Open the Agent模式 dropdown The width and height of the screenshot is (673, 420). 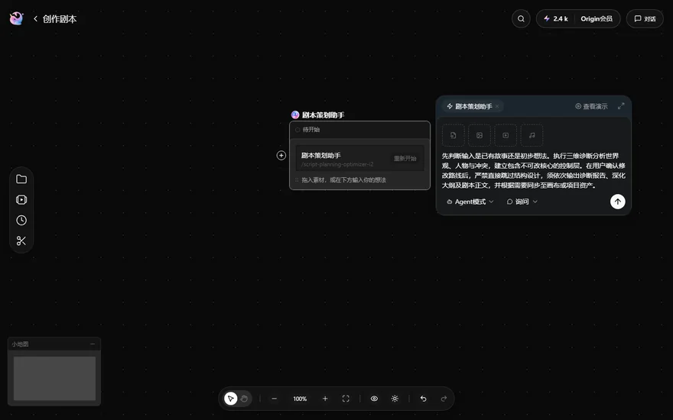point(470,202)
